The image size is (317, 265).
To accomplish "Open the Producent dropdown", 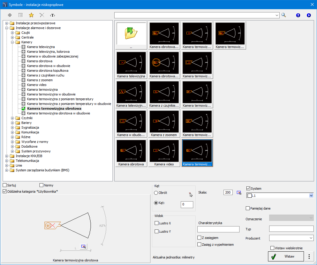I will pos(311,238).
